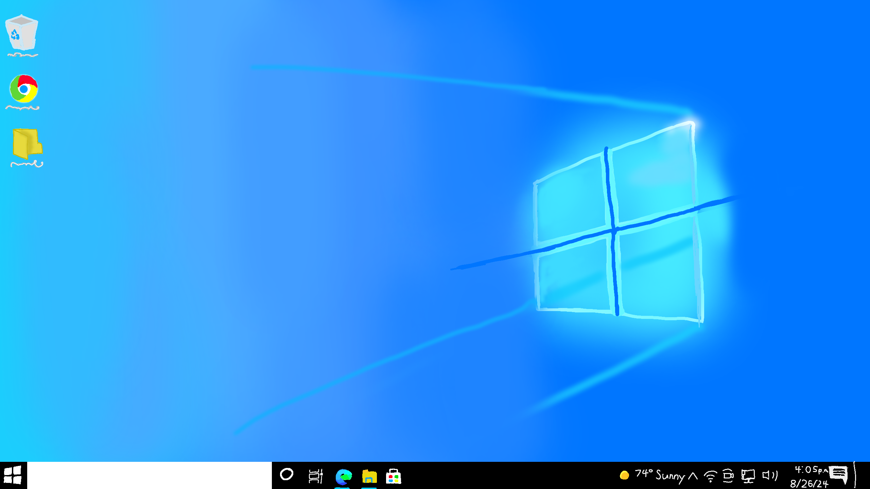This screenshot has width=870, height=489.
Task: Click the monitor display tray icon
Action: pyautogui.click(x=748, y=476)
